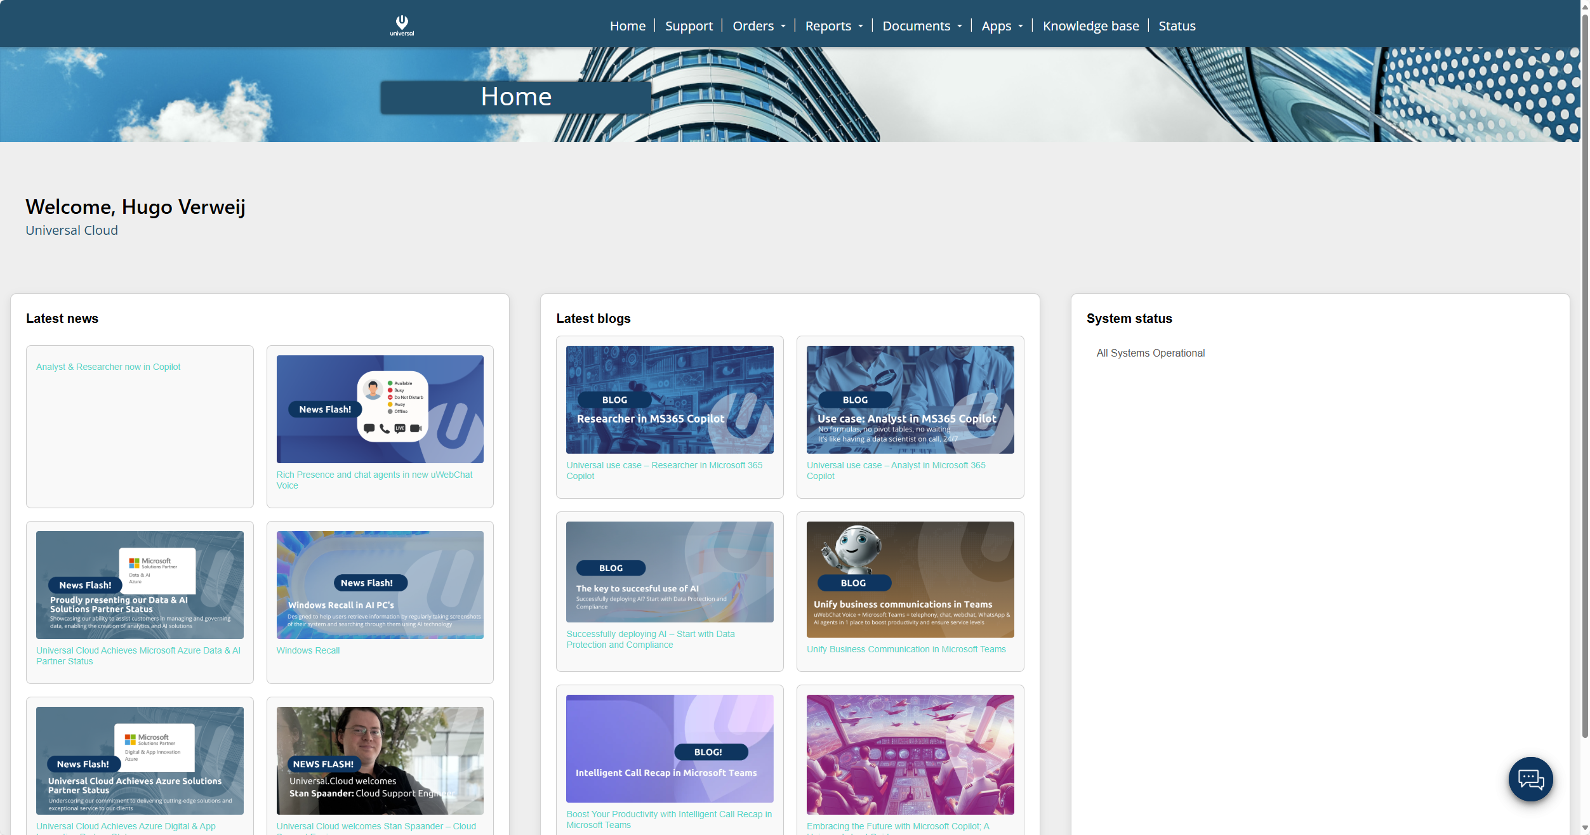Viewport: 1590px width, 835px height.
Task: Open the Apps dropdown menu
Action: (x=1002, y=26)
